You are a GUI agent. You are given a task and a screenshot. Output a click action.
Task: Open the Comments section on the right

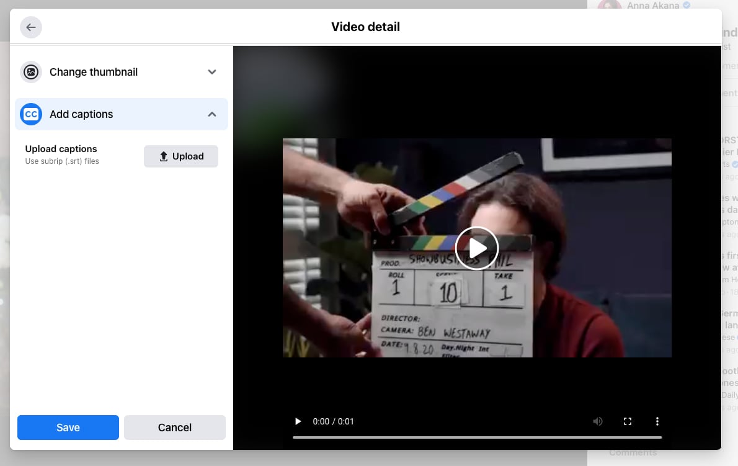633,452
